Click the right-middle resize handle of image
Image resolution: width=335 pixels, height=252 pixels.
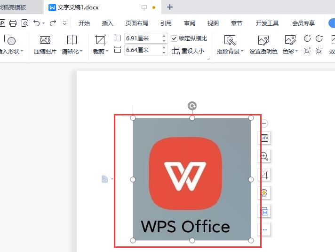click(251, 180)
